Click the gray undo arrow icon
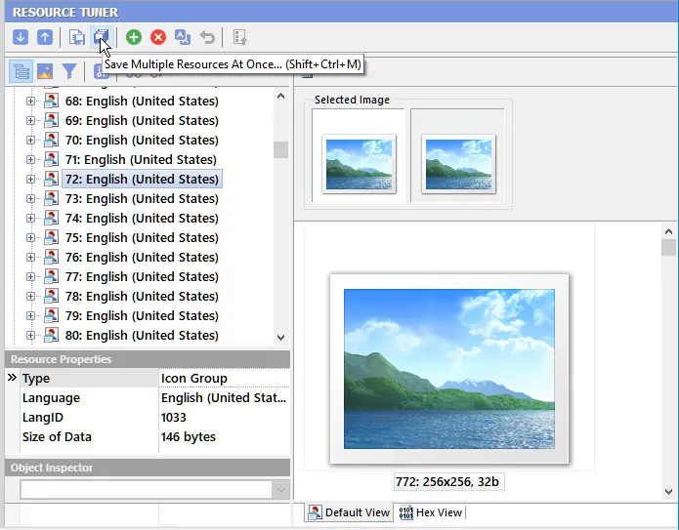 pos(207,37)
